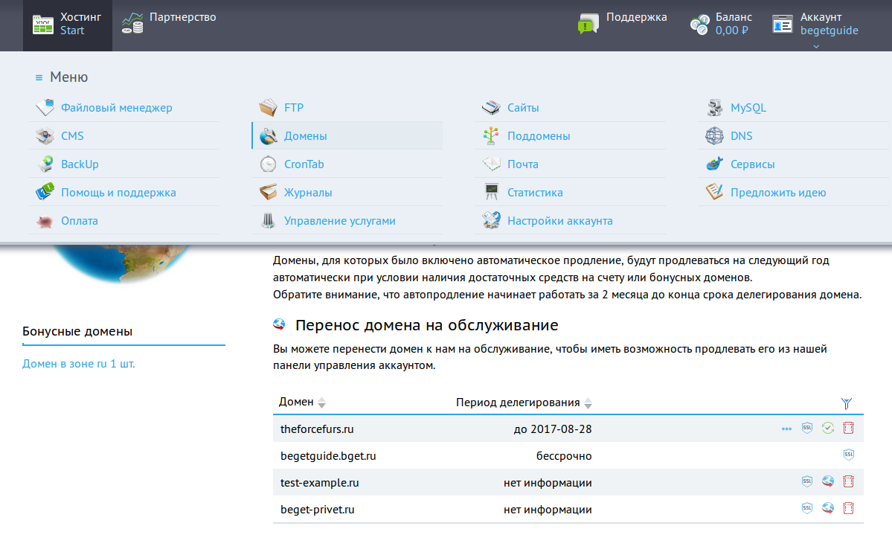Open Настройки аккаунта link
Image resolution: width=892 pixels, height=558 pixels.
[559, 221]
